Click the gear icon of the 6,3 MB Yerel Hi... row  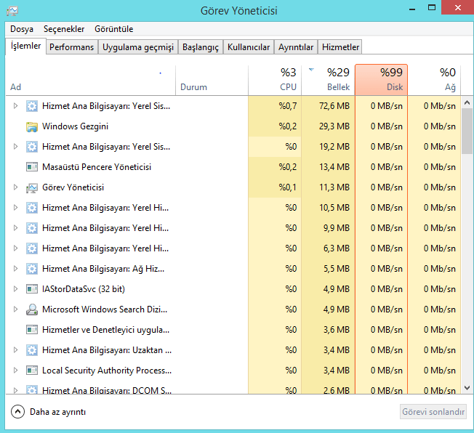click(x=32, y=248)
